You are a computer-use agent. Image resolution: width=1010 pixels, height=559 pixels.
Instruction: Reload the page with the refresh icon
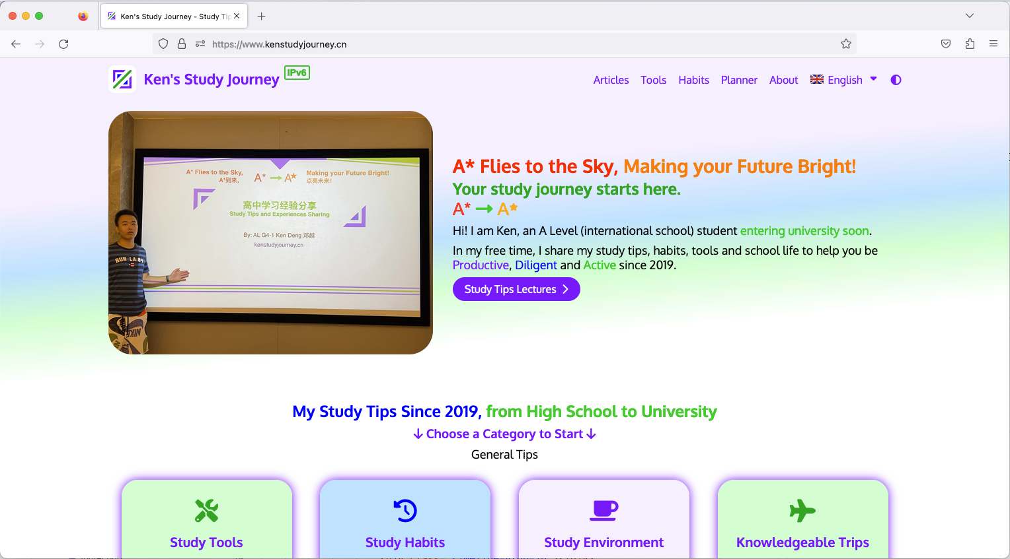point(63,44)
